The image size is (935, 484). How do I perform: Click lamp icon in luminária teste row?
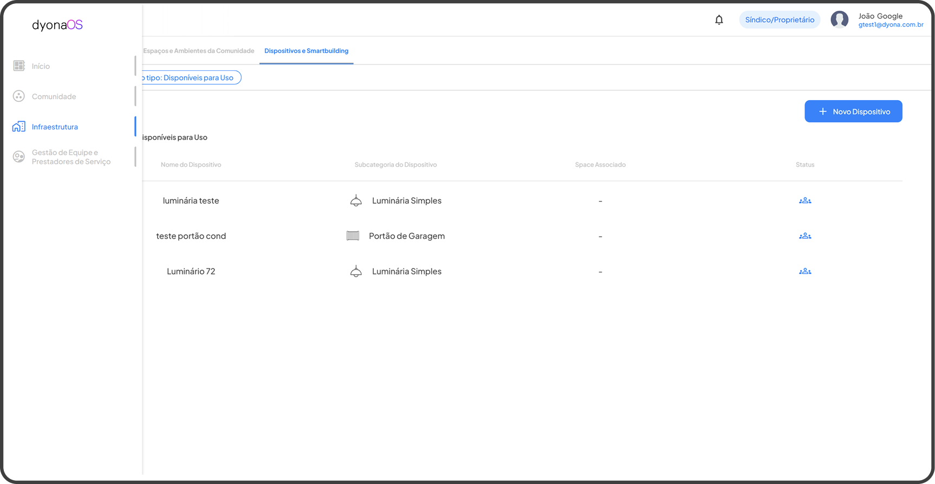pos(356,201)
